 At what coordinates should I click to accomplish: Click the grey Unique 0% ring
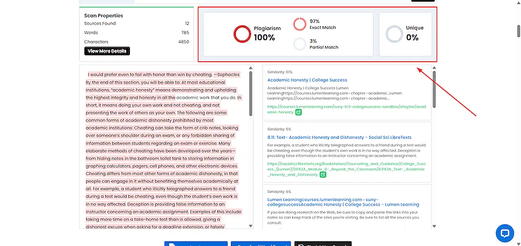click(x=394, y=34)
